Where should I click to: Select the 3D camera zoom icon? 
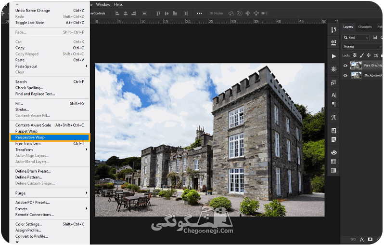[264, 13]
